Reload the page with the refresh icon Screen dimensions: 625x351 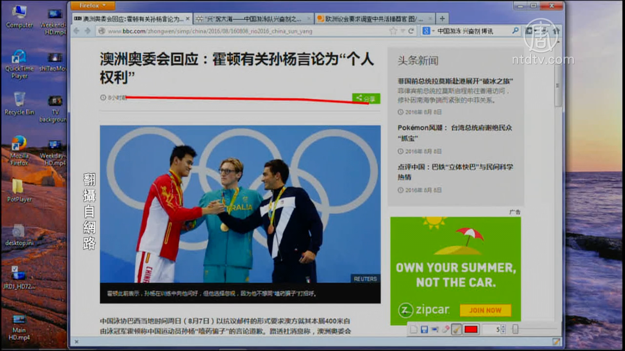click(411, 31)
